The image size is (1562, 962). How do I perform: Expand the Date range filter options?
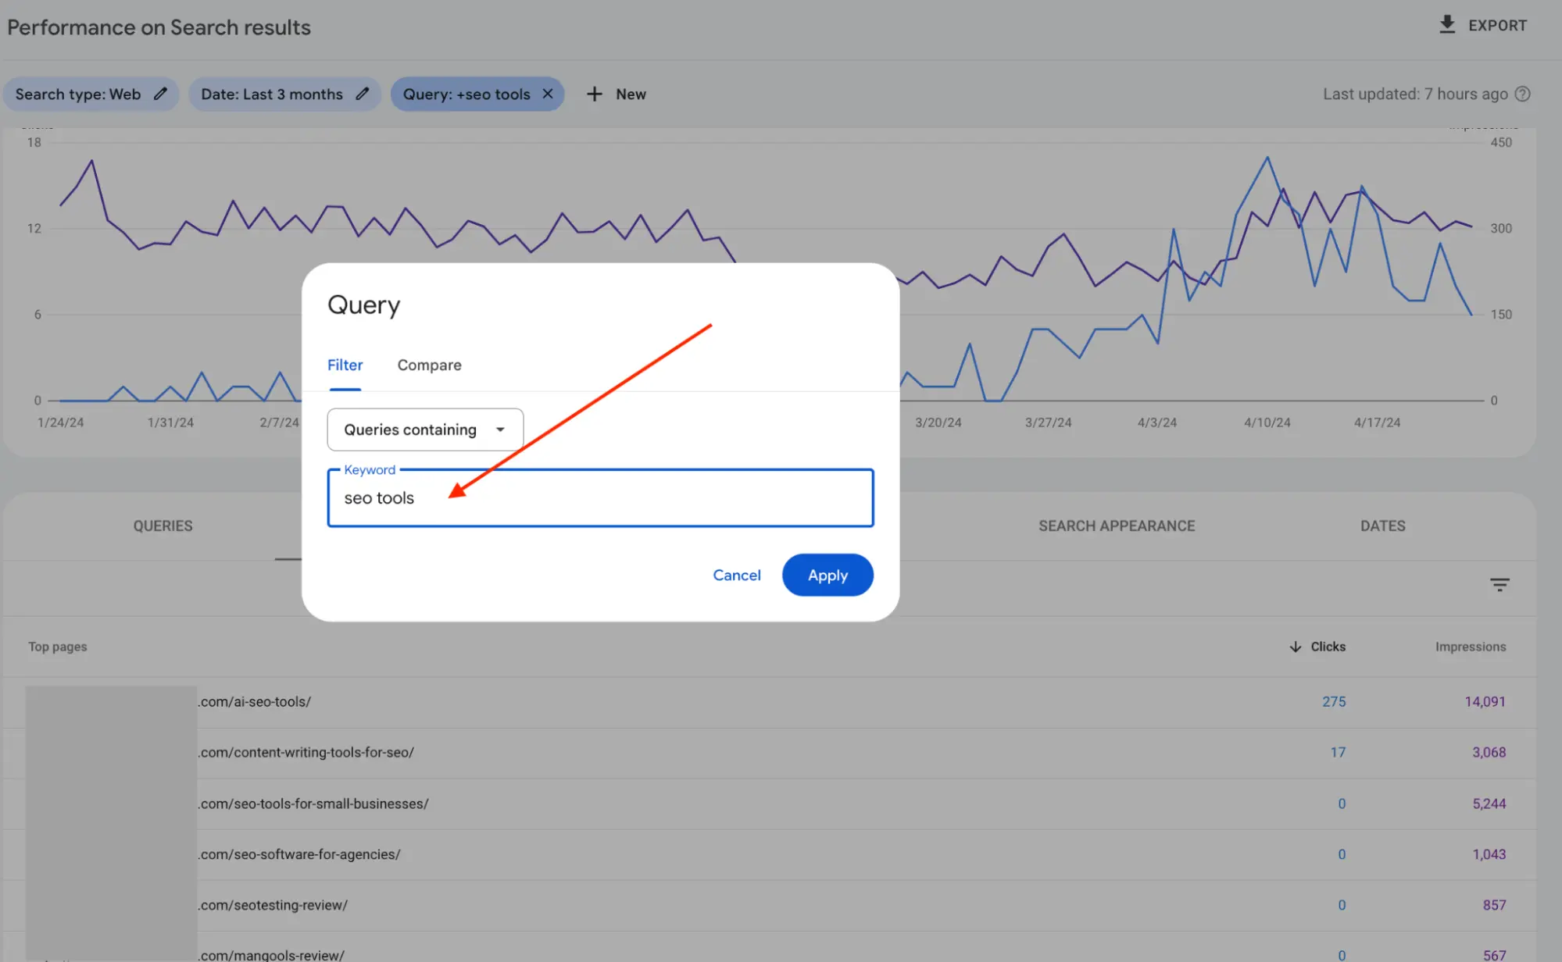(x=362, y=94)
